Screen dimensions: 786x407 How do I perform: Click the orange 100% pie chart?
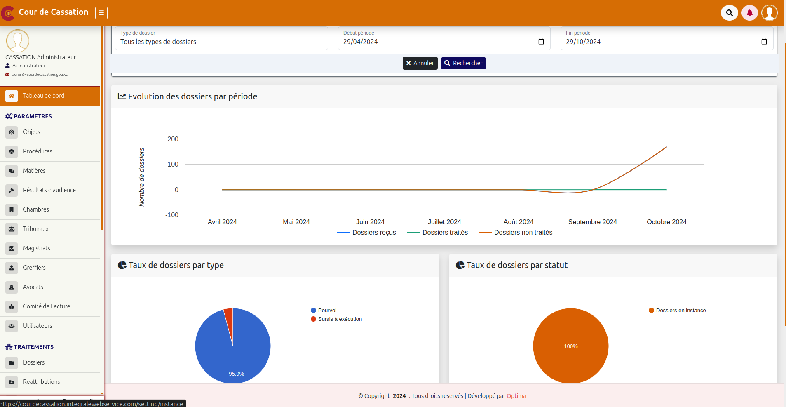(571, 346)
